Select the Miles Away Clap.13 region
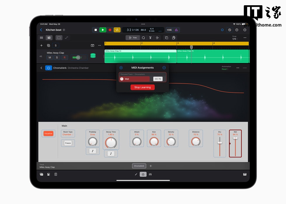The width and height of the screenshot is (286, 204). click(x=140, y=56)
